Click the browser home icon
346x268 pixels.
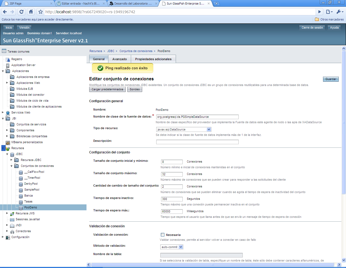pyautogui.click(x=31, y=12)
